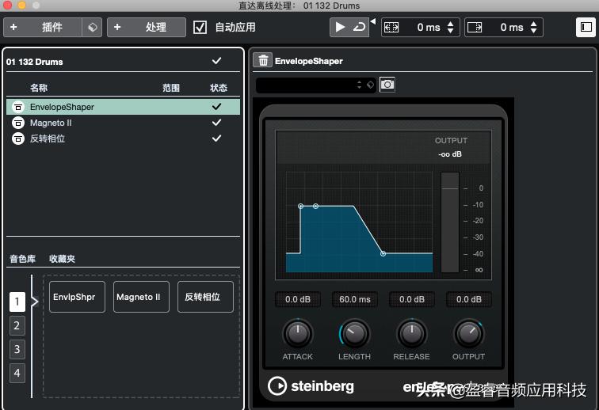Screen dimensions: 599x410
Task: Click the output 0.0 dB value field
Action: 469,299
